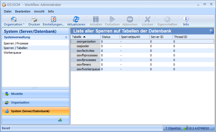
Task: Click the navigation pane splitter grip
Action: [x=35, y=88]
